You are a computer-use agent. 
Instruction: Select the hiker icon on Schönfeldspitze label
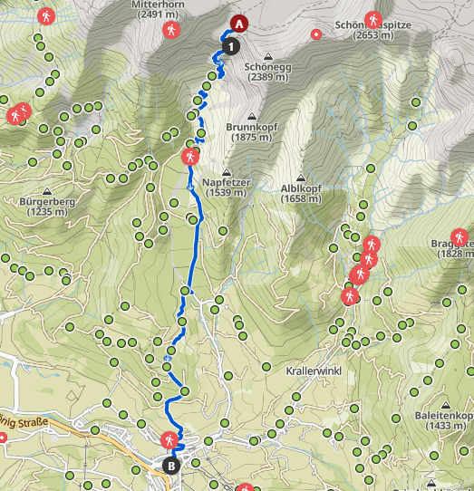373,20
